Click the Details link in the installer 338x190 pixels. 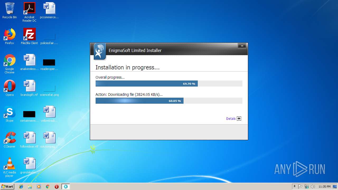click(x=231, y=119)
